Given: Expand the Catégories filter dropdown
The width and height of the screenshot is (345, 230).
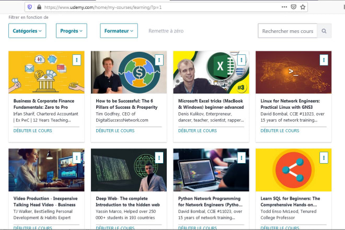Looking at the screenshot, I should pyautogui.click(x=27, y=31).
